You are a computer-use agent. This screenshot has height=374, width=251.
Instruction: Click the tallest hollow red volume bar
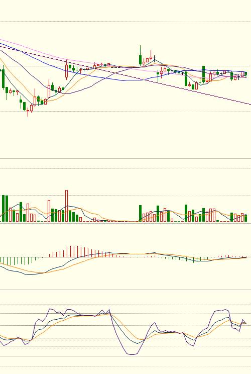66,206
